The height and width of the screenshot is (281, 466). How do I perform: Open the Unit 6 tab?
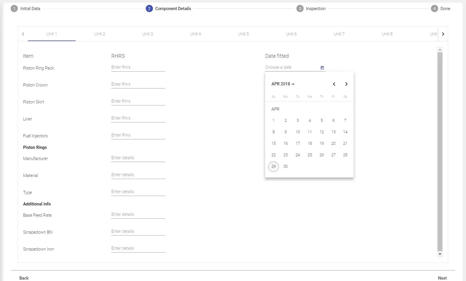tap(291, 34)
